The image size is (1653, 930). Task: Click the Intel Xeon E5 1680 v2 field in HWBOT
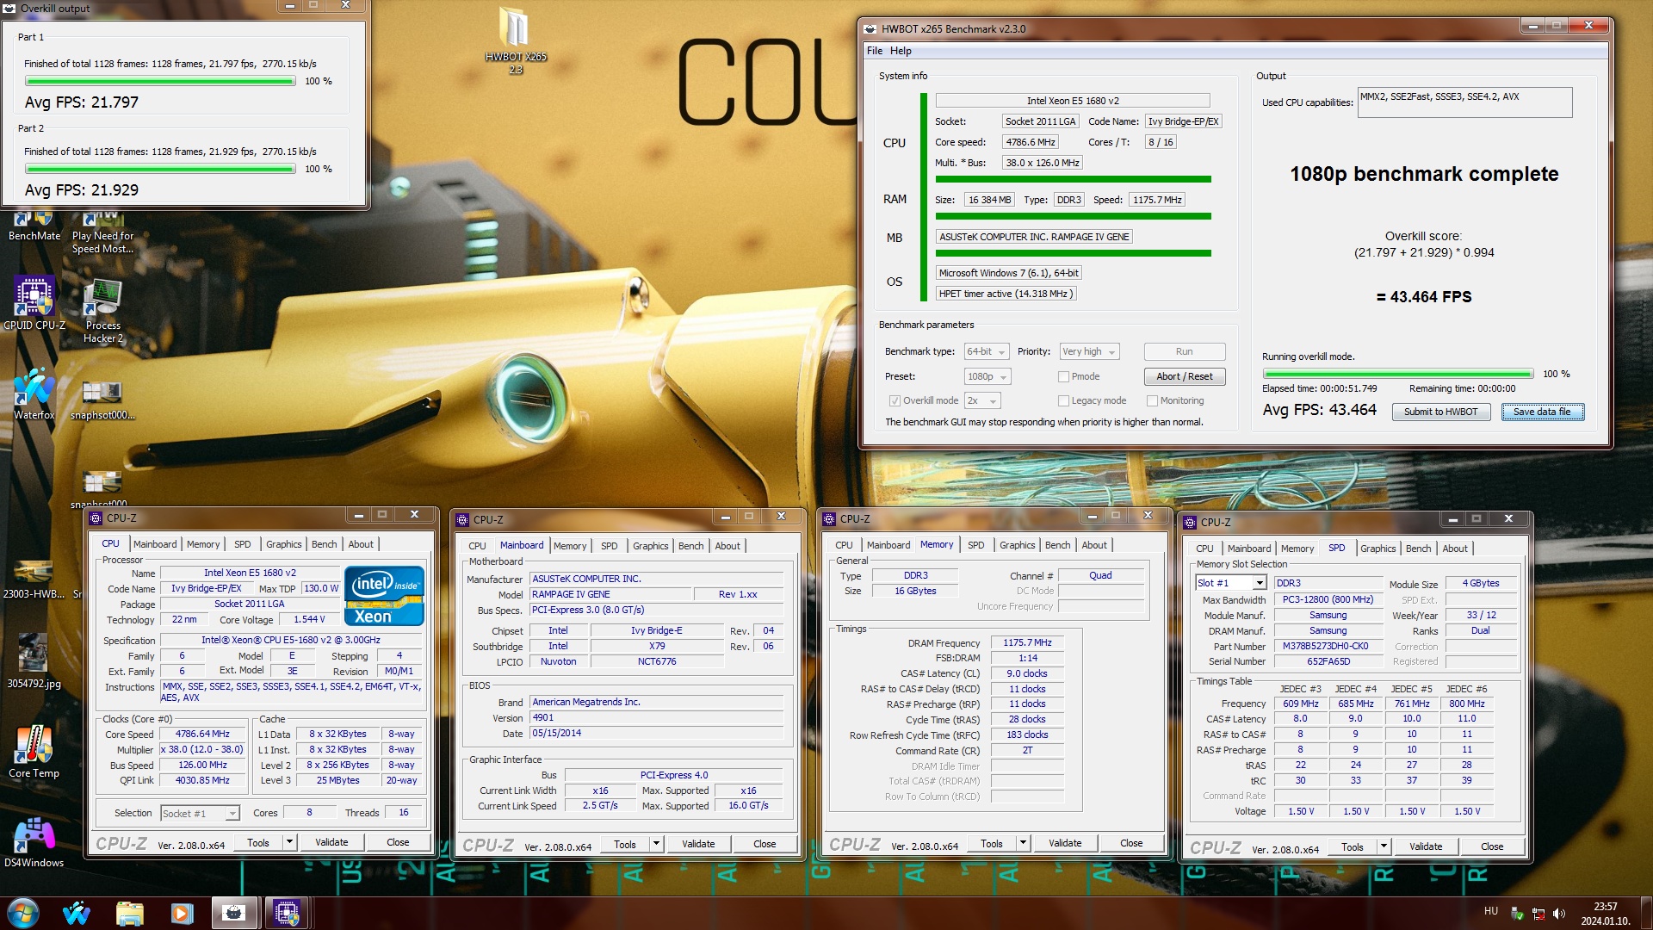[x=1073, y=101]
